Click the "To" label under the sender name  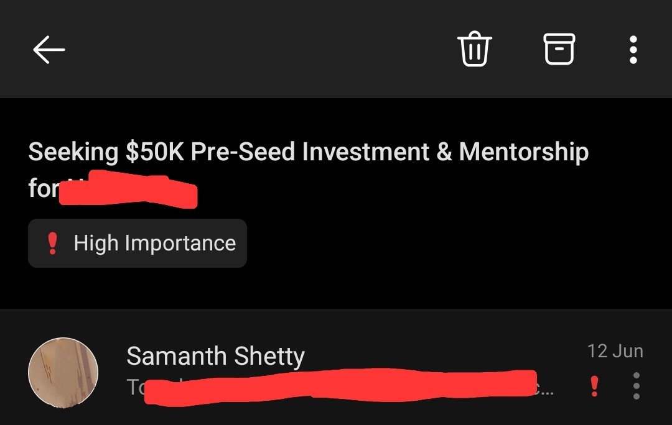click(136, 386)
